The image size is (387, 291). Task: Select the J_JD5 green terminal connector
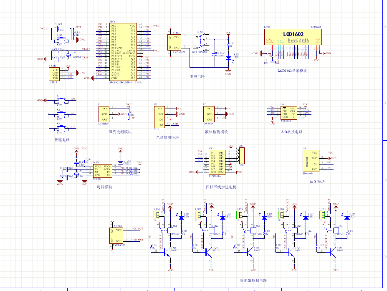(x=322, y=215)
